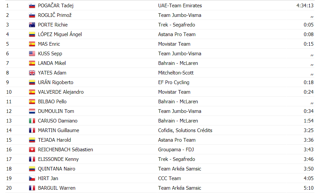This screenshot has width=319, height=193.
Task: Click the UK flag beside YATES Adam
Action: (x=32, y=73)
